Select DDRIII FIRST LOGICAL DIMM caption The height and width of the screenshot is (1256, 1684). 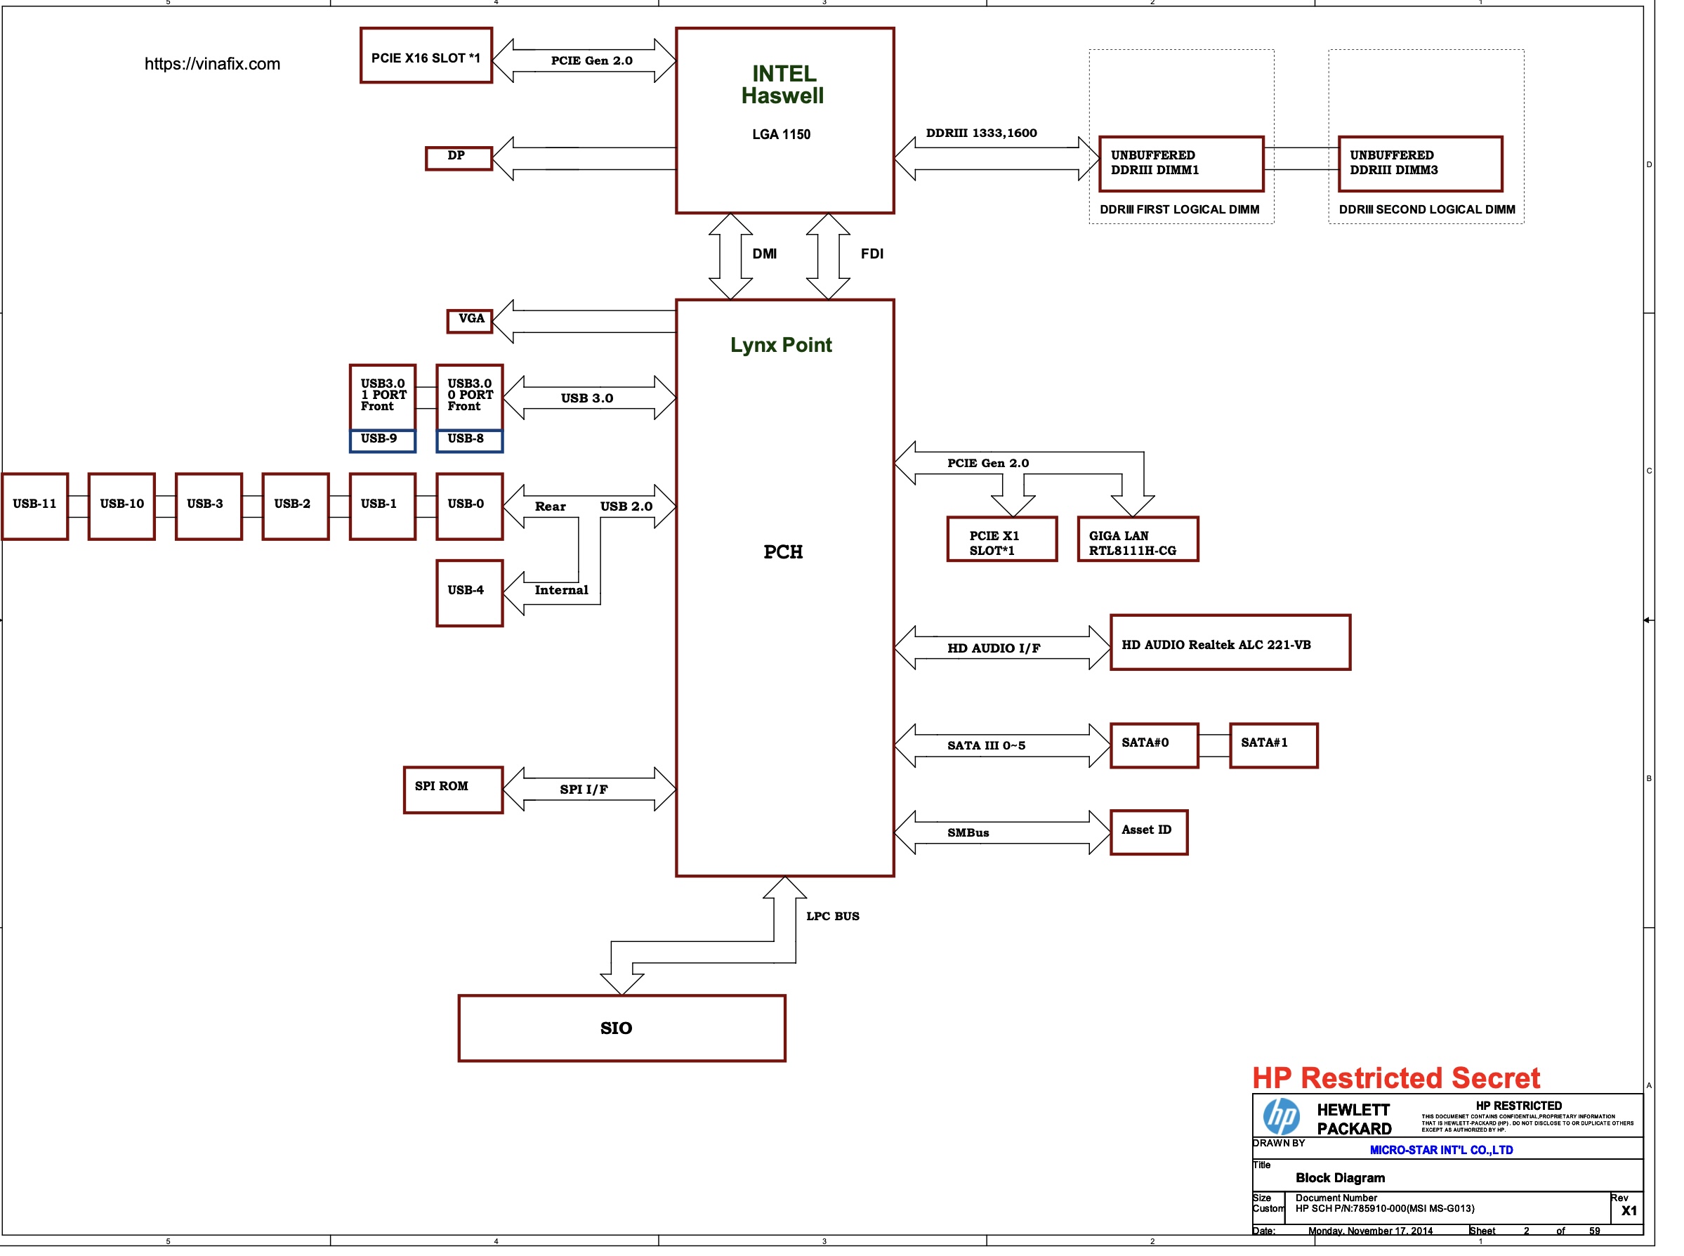[1178, 209]
